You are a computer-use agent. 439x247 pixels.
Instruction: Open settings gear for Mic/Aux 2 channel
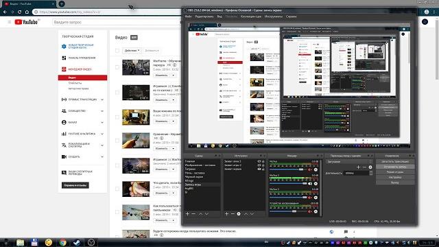pyautogui.click(x=316, y=184)
